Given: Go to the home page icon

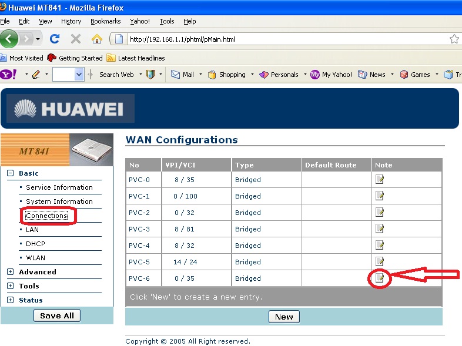Looking at the screenshot, I should pyautogui.click(x=96, y=39).
